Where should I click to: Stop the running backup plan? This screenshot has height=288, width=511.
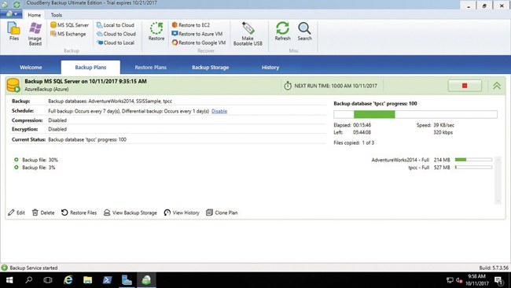[x=465, y=86]
